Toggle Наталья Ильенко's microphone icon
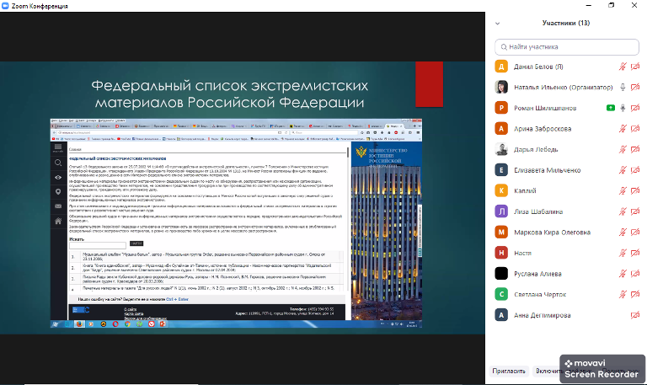The height and width of the screenshot is (385, 647). pyautogui.click(x=623, y=88)
